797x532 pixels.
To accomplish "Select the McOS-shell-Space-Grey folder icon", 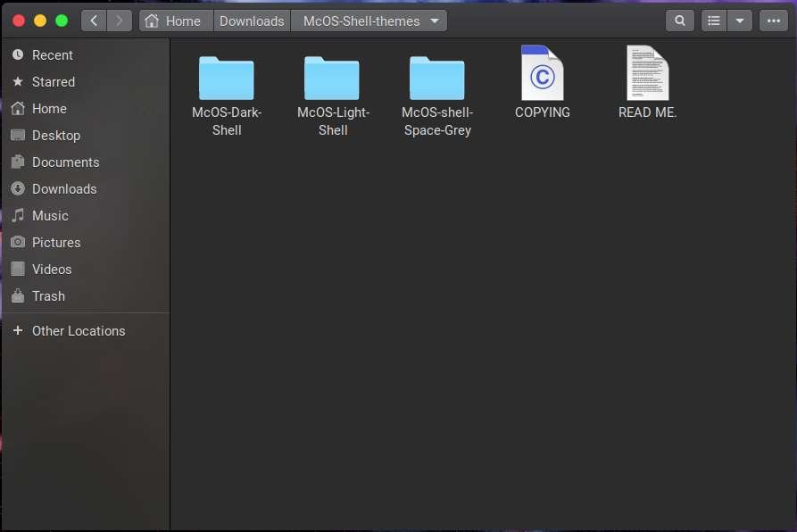I will (x=436, y=78).
